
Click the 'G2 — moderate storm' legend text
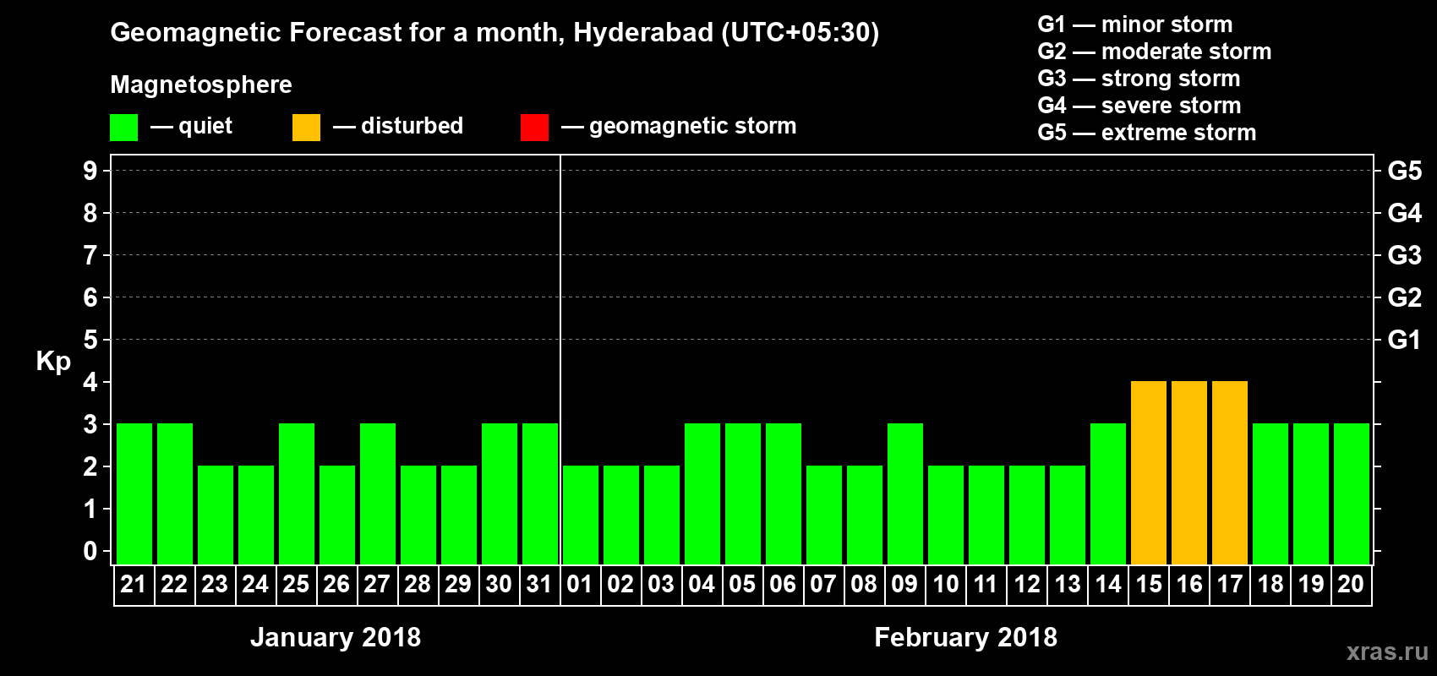click(x=1155, y=52)
